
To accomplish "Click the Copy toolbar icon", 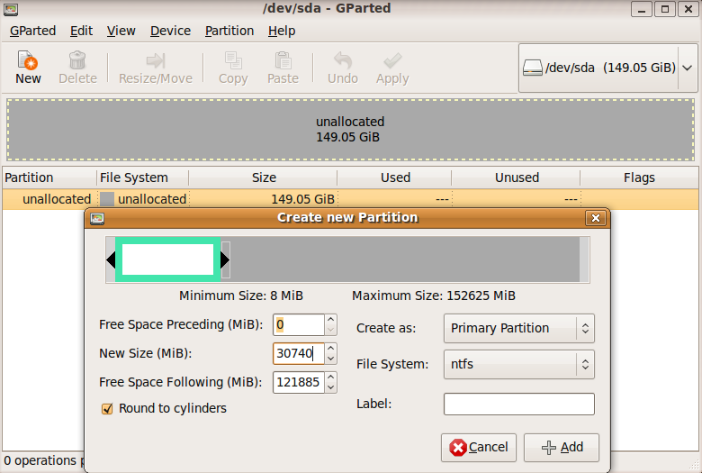I will (x=233, y=60).
